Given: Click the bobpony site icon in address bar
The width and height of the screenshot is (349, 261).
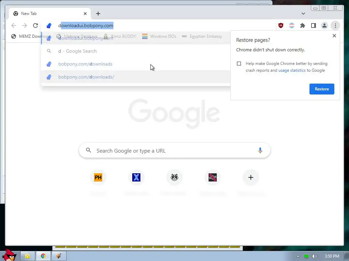Looking at the screenshot, I should (x=49, y=26).
